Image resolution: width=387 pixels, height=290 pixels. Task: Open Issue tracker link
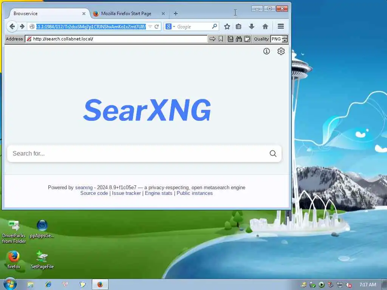tap(126, 193)
